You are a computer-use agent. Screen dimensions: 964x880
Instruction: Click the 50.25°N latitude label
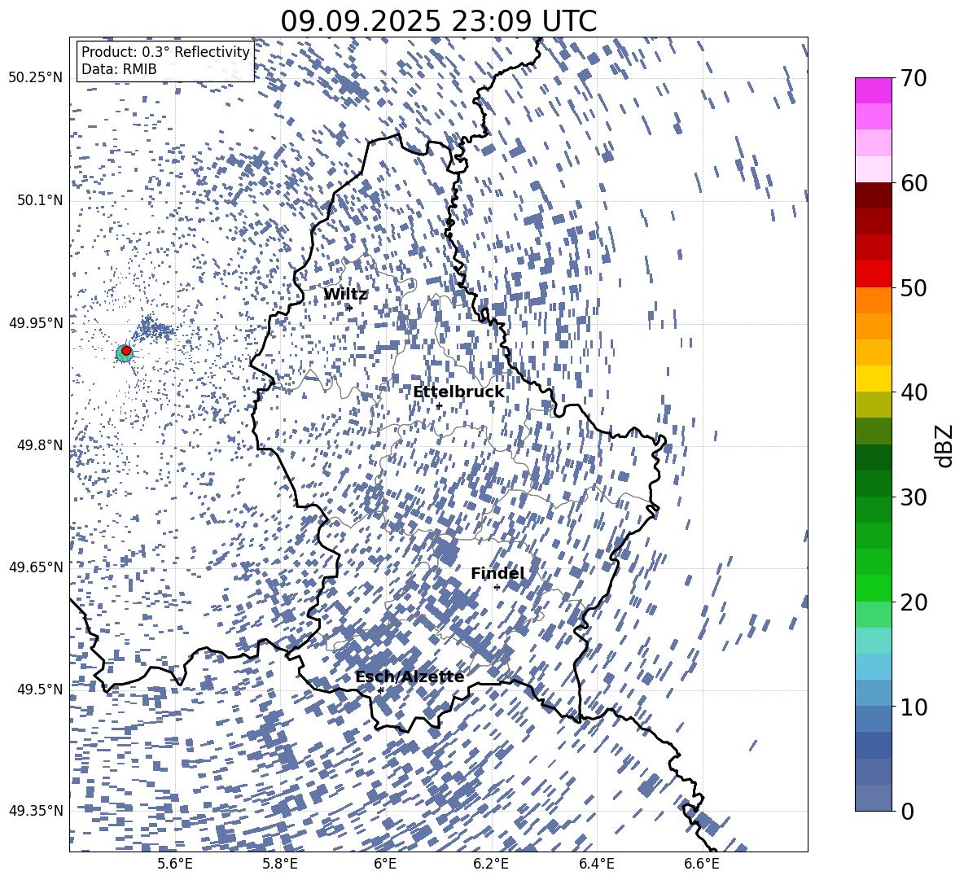point(36,78)
